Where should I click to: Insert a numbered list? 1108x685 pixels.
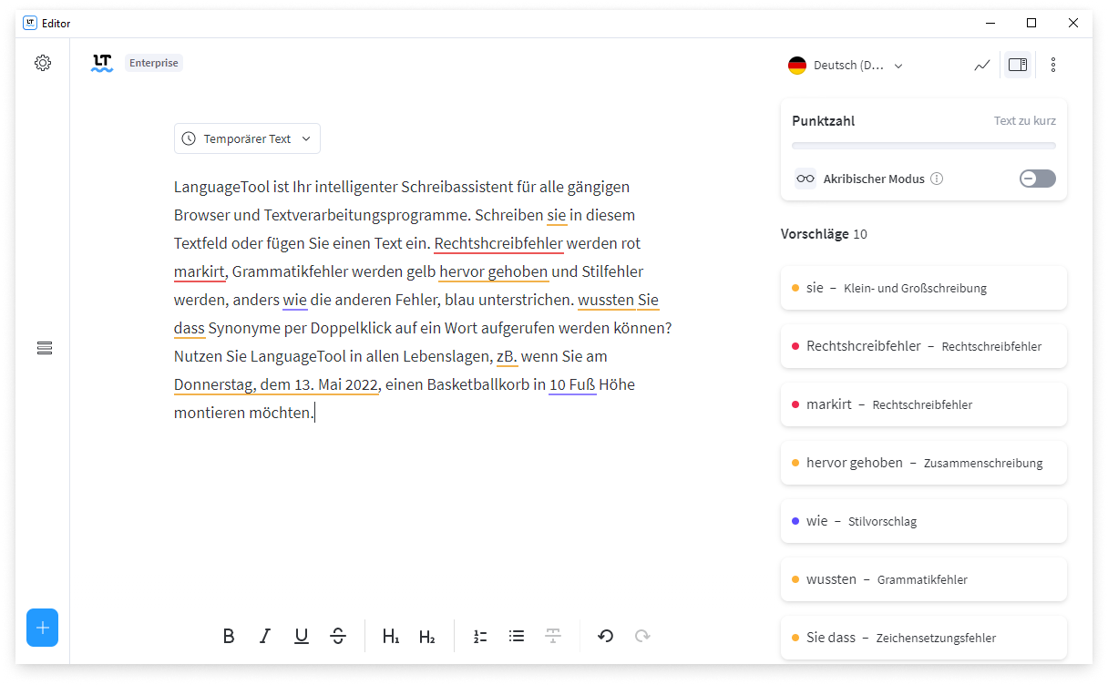click(x=480, y=636)
